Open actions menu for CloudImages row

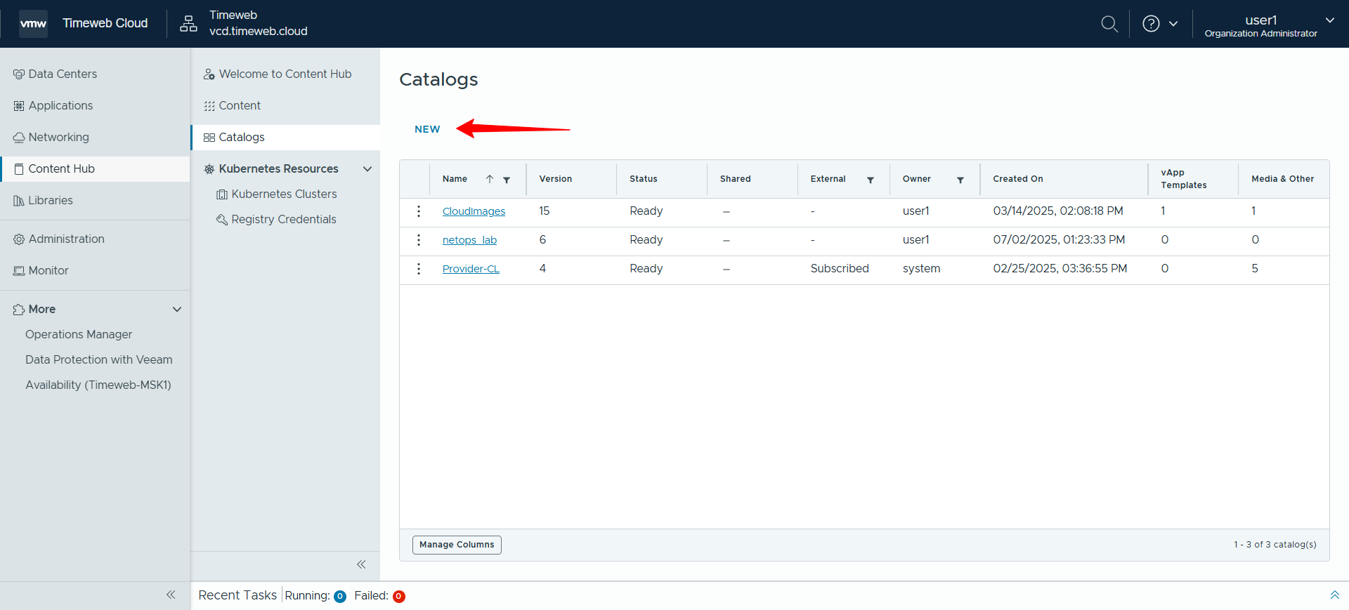click(x=419, y=211)
